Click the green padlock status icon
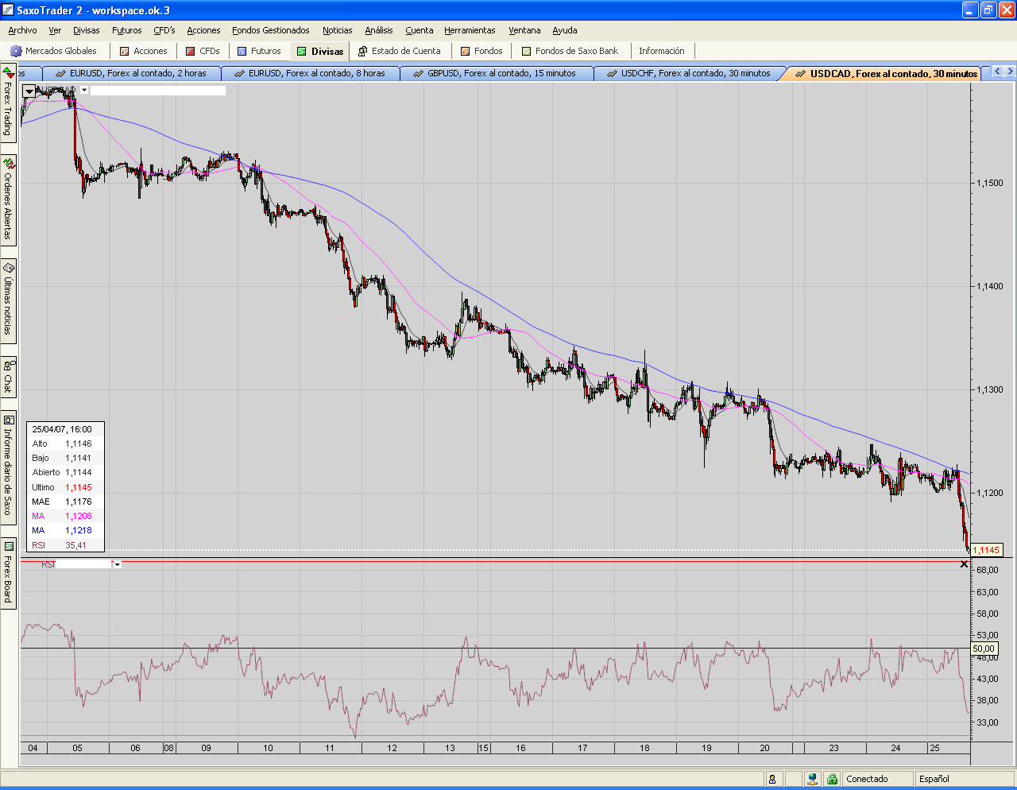The image size is (1017, 790). [x=832, y=779]
